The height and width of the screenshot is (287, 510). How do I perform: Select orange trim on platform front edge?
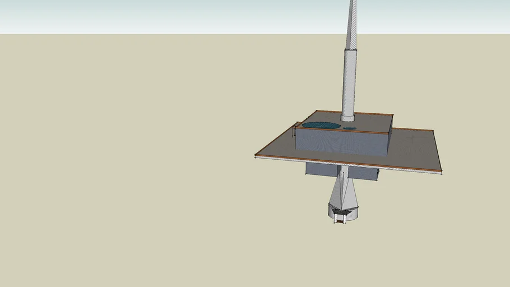click(x=347, y=163)
